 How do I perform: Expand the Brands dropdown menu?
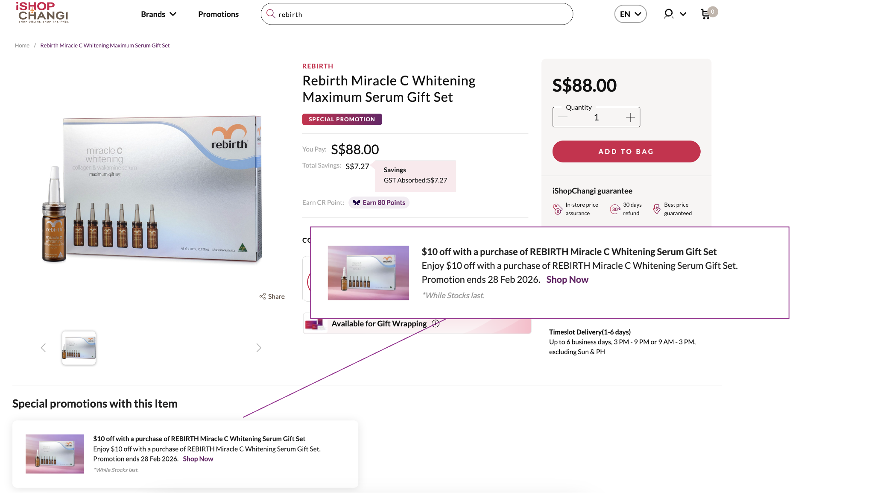point(158,14)
